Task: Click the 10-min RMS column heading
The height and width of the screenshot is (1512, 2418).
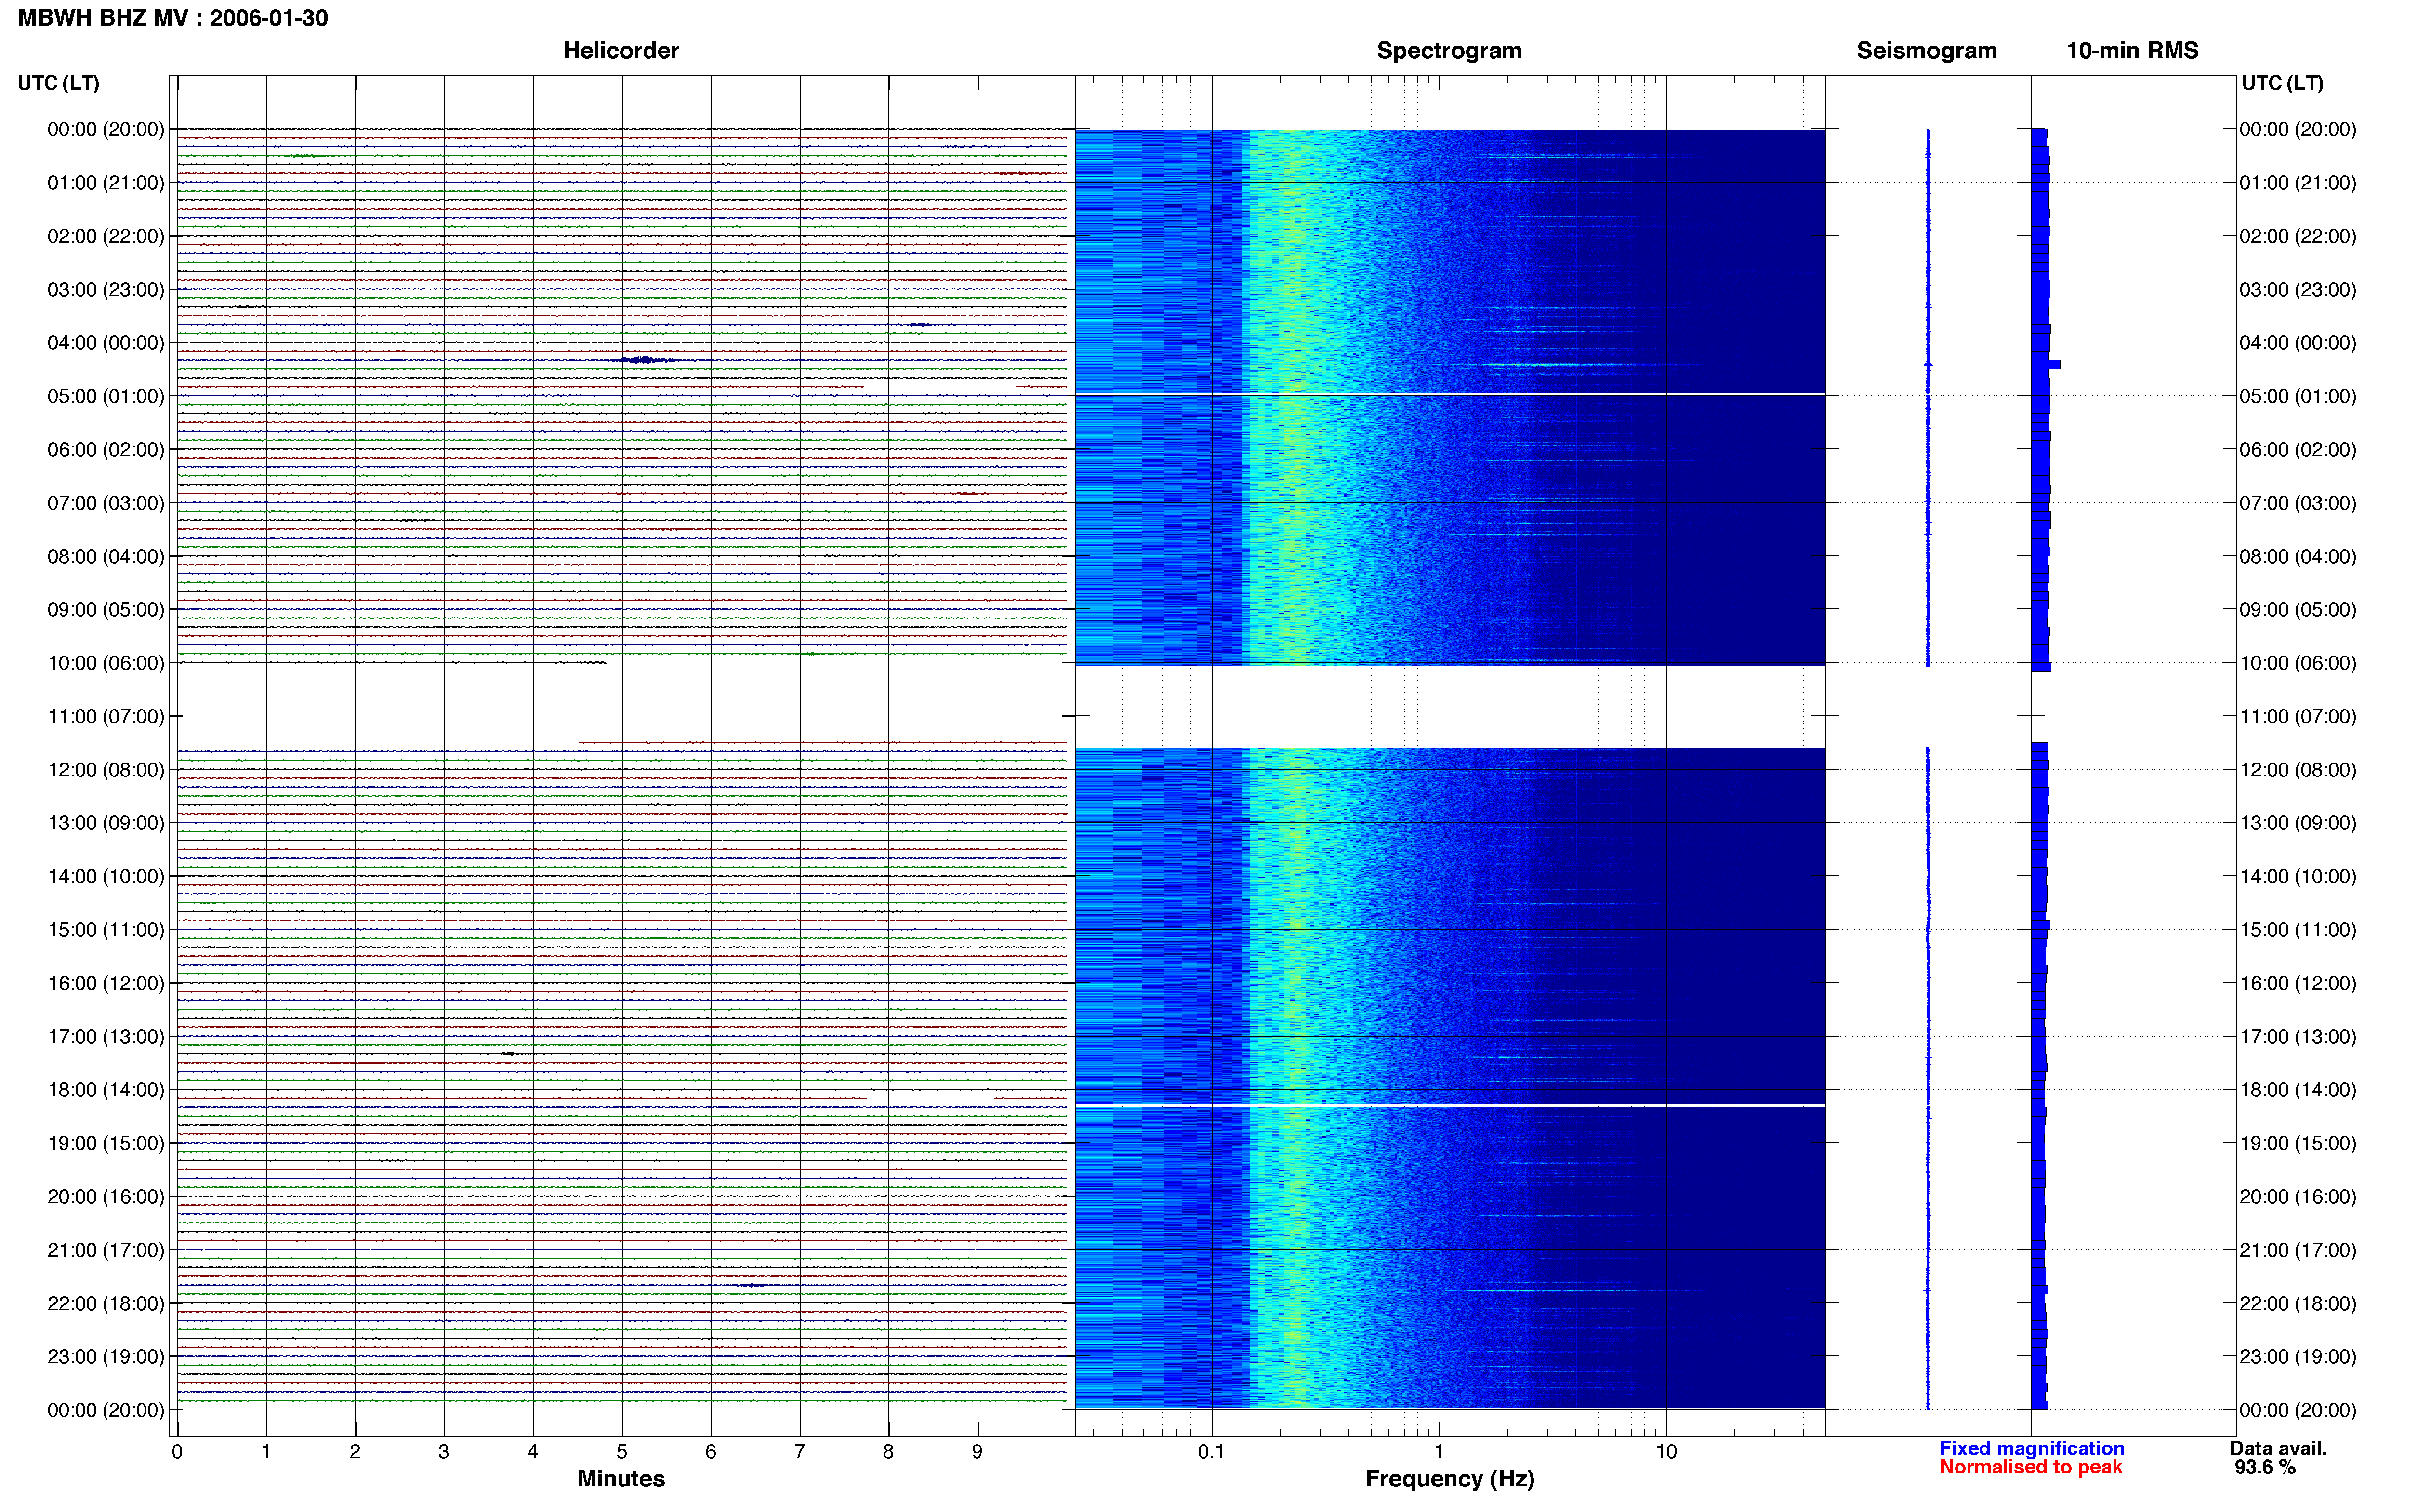Action: coord(2132,50)
